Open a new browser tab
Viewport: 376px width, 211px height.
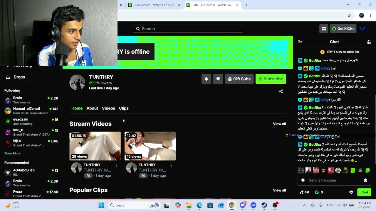pos(246,5)
